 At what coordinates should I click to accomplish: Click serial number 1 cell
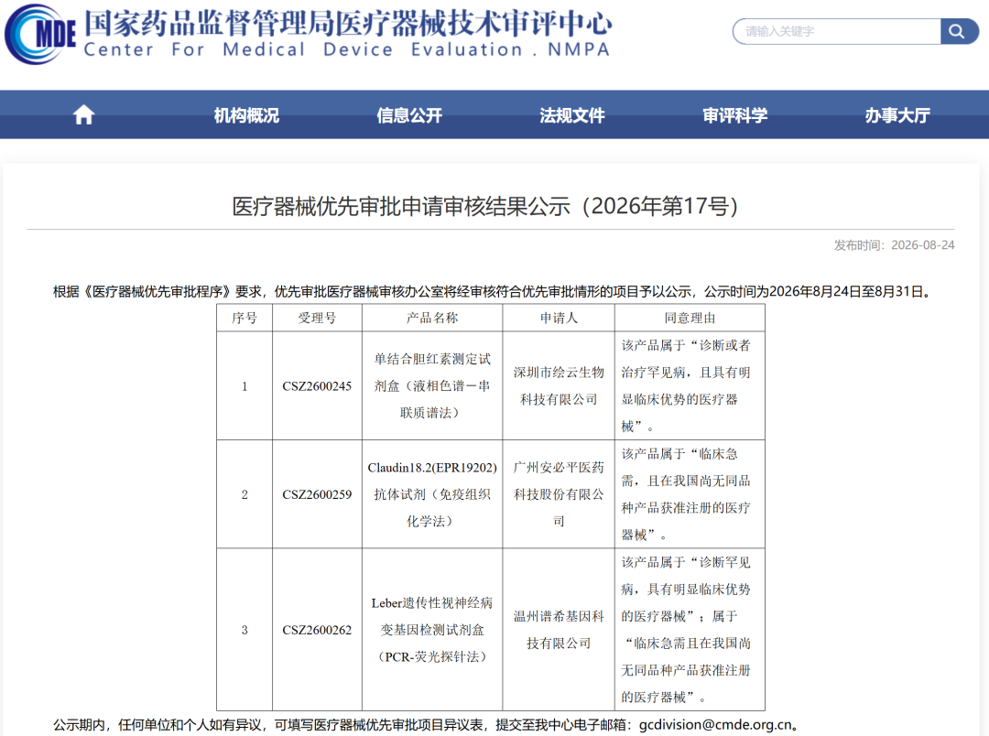(245, 386)
